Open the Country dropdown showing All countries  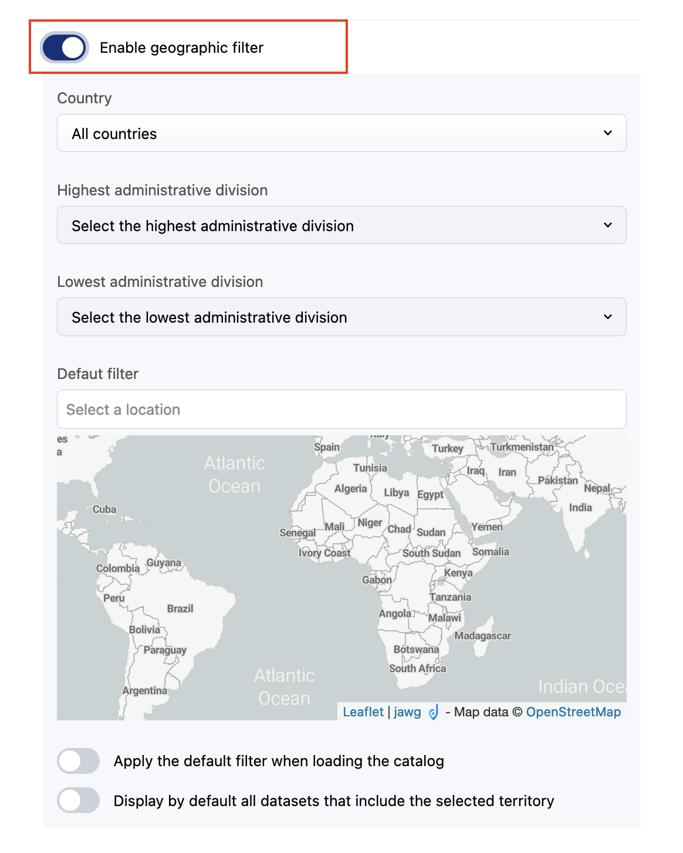point(341,133)
